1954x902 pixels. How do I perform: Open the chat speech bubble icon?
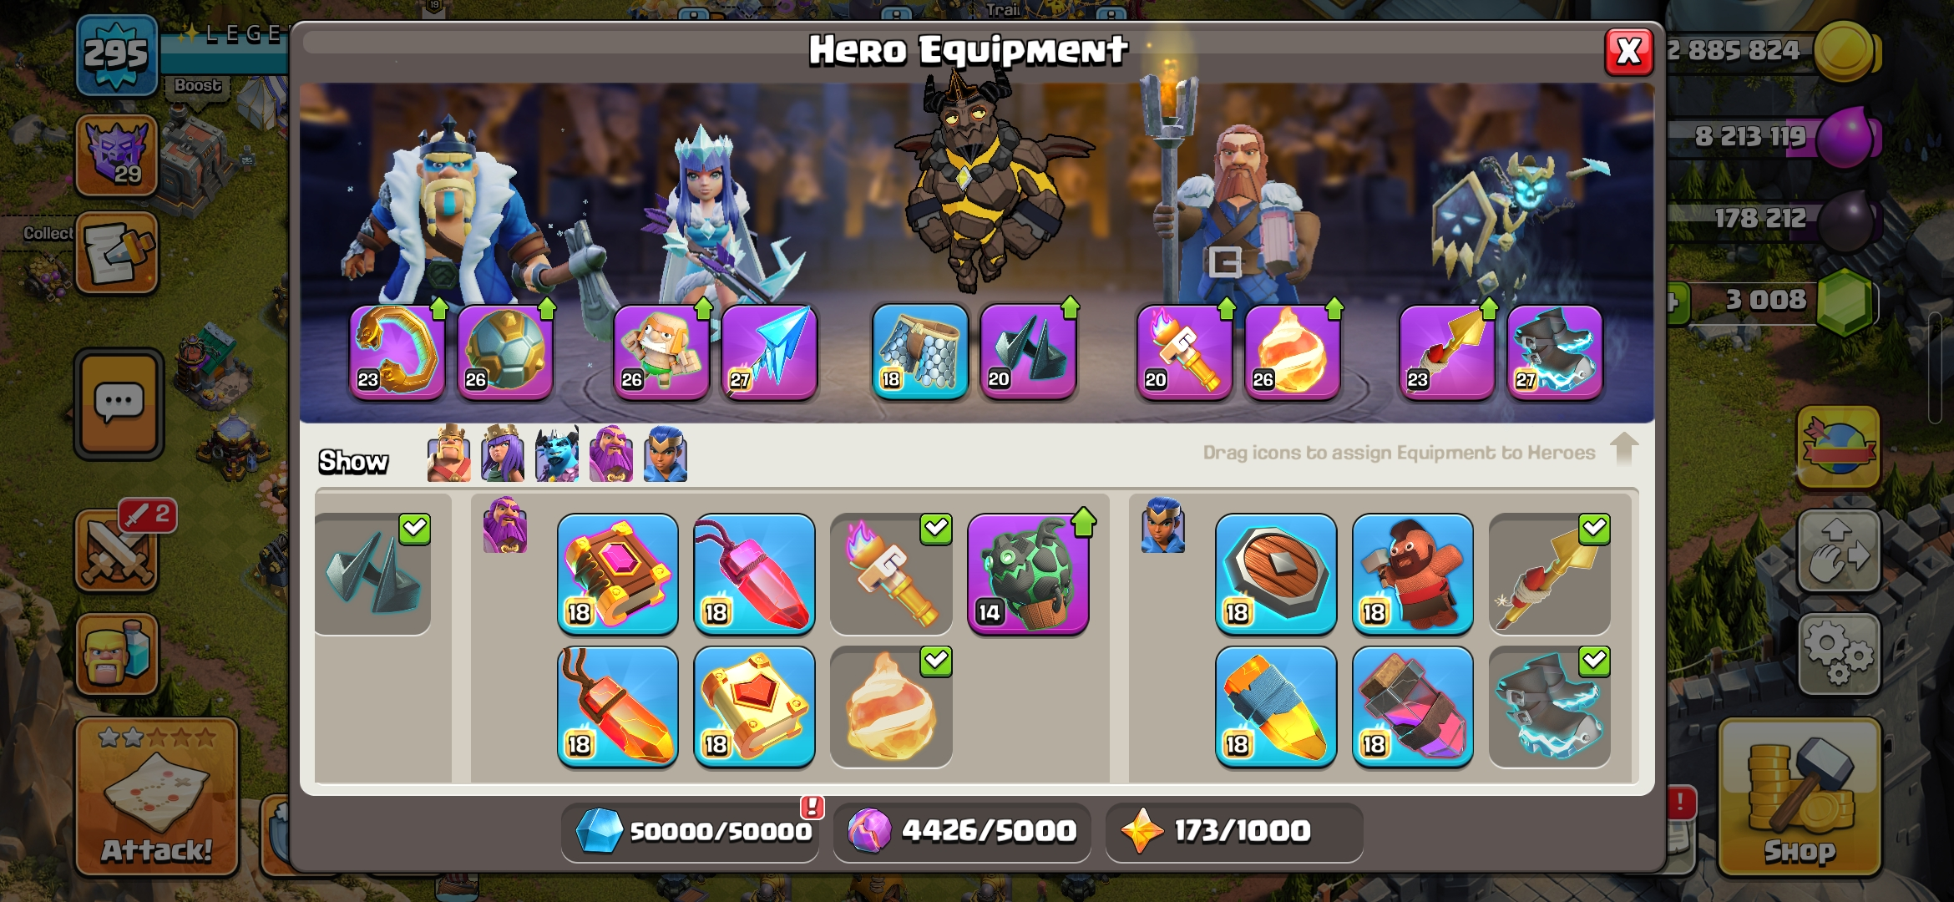click(x=119, y=404)
